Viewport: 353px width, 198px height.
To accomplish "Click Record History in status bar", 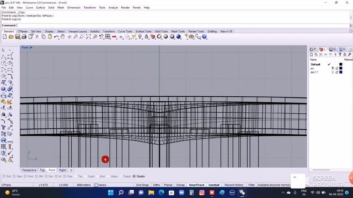I will 234,185.
